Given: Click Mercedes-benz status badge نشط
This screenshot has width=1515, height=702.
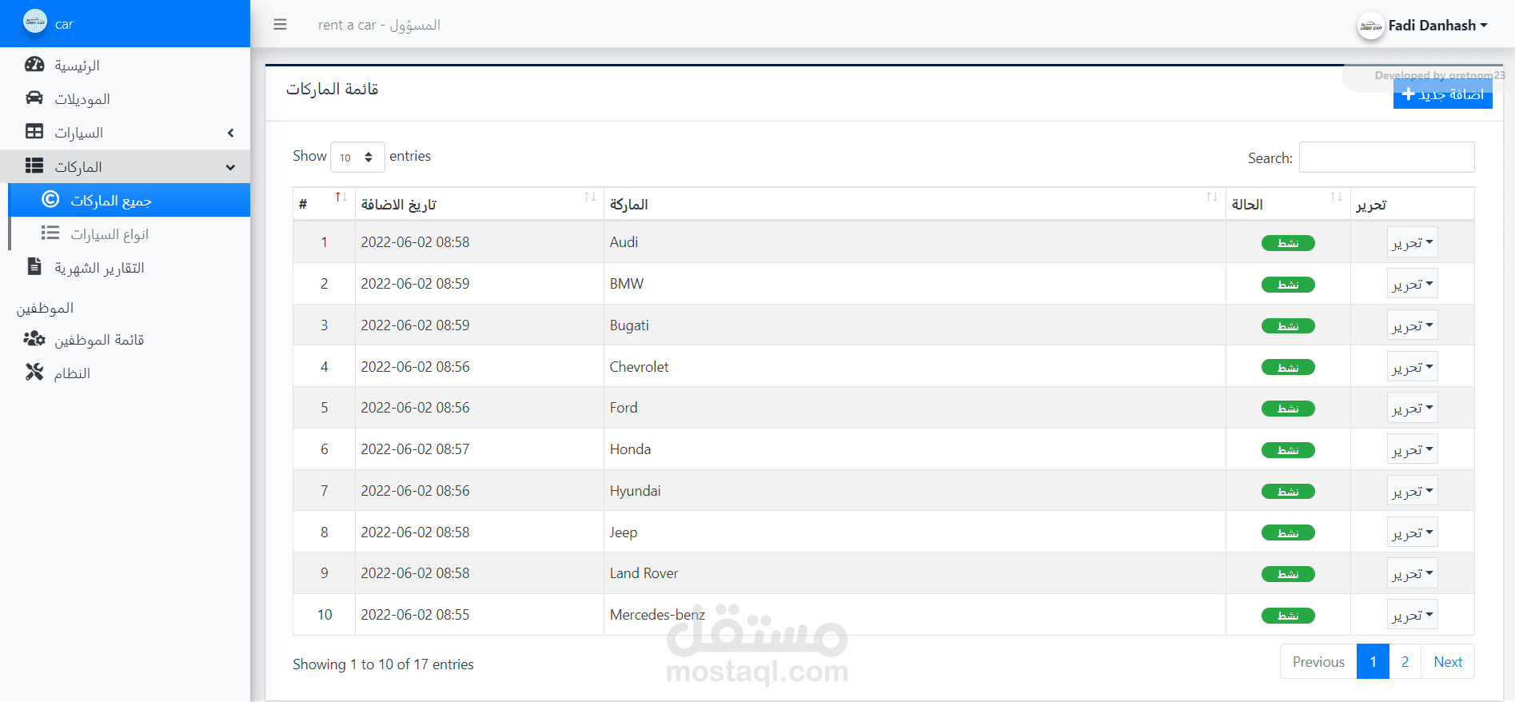Looking at the screenshot, I should click(1288, 616).
